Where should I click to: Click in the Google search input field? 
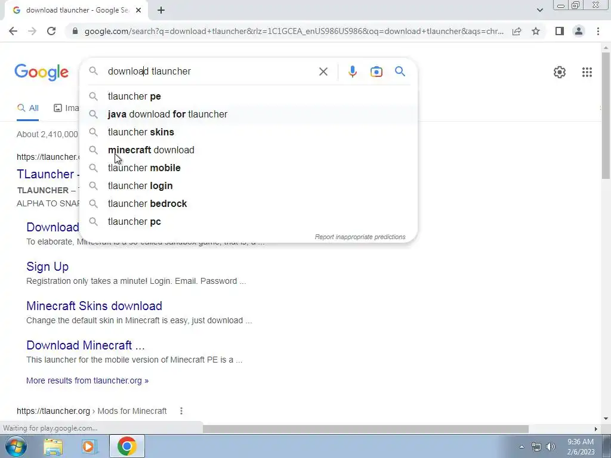pyautogui.click(x=211, y=72)
